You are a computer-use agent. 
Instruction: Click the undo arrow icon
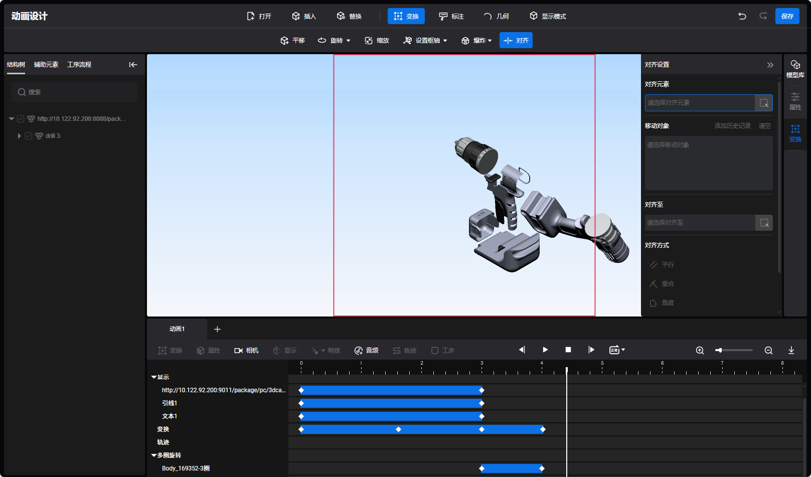click(x=742, y=16)
